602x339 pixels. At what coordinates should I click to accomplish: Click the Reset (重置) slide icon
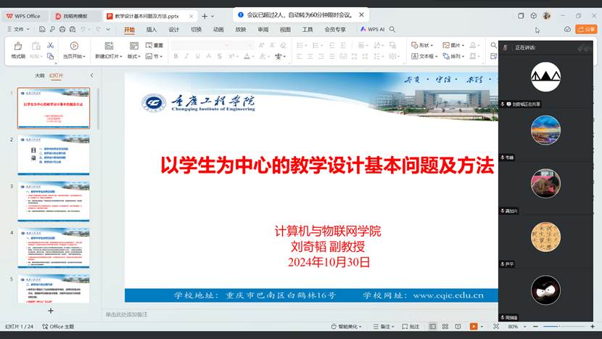154,45
